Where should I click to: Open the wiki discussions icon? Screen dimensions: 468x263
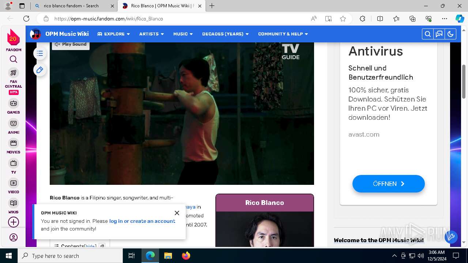pyautogui.click(x=439, y=34)
